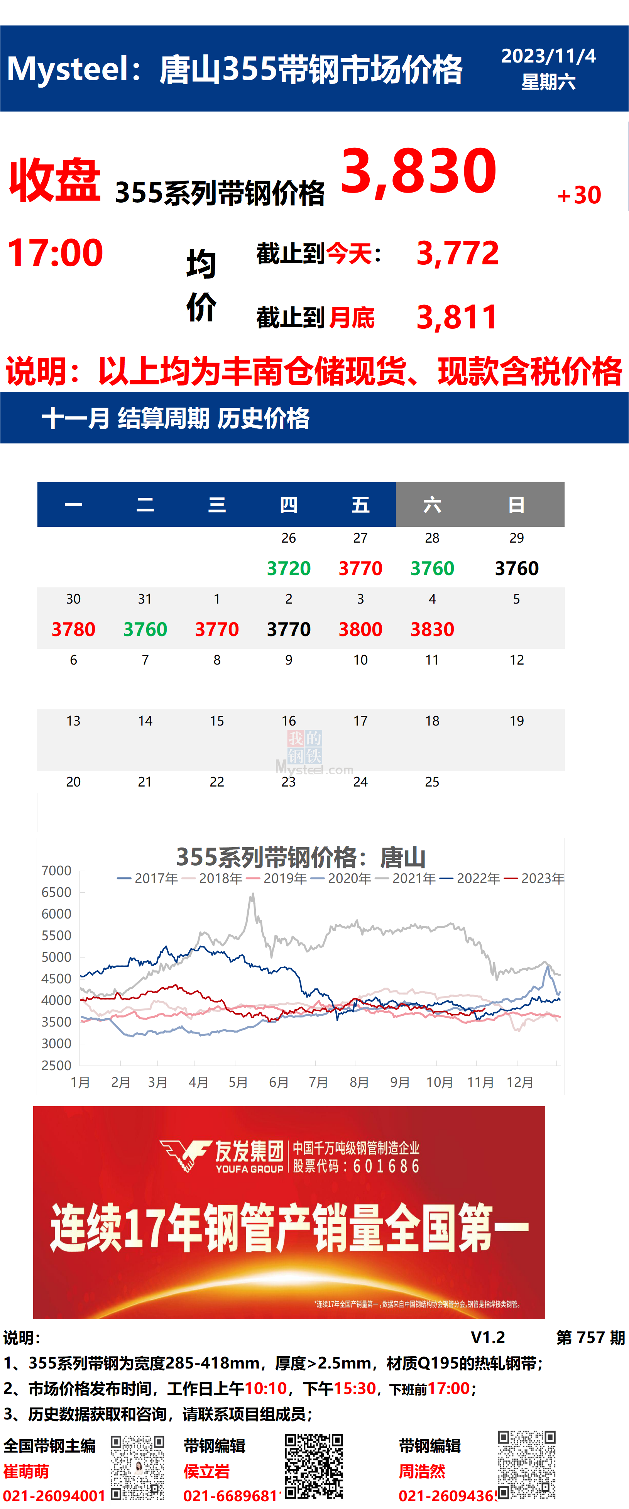This screenshot has width=629, height=1509.
Task: Click the price 3780 under date 30
Action: click(x=73, y=629)
